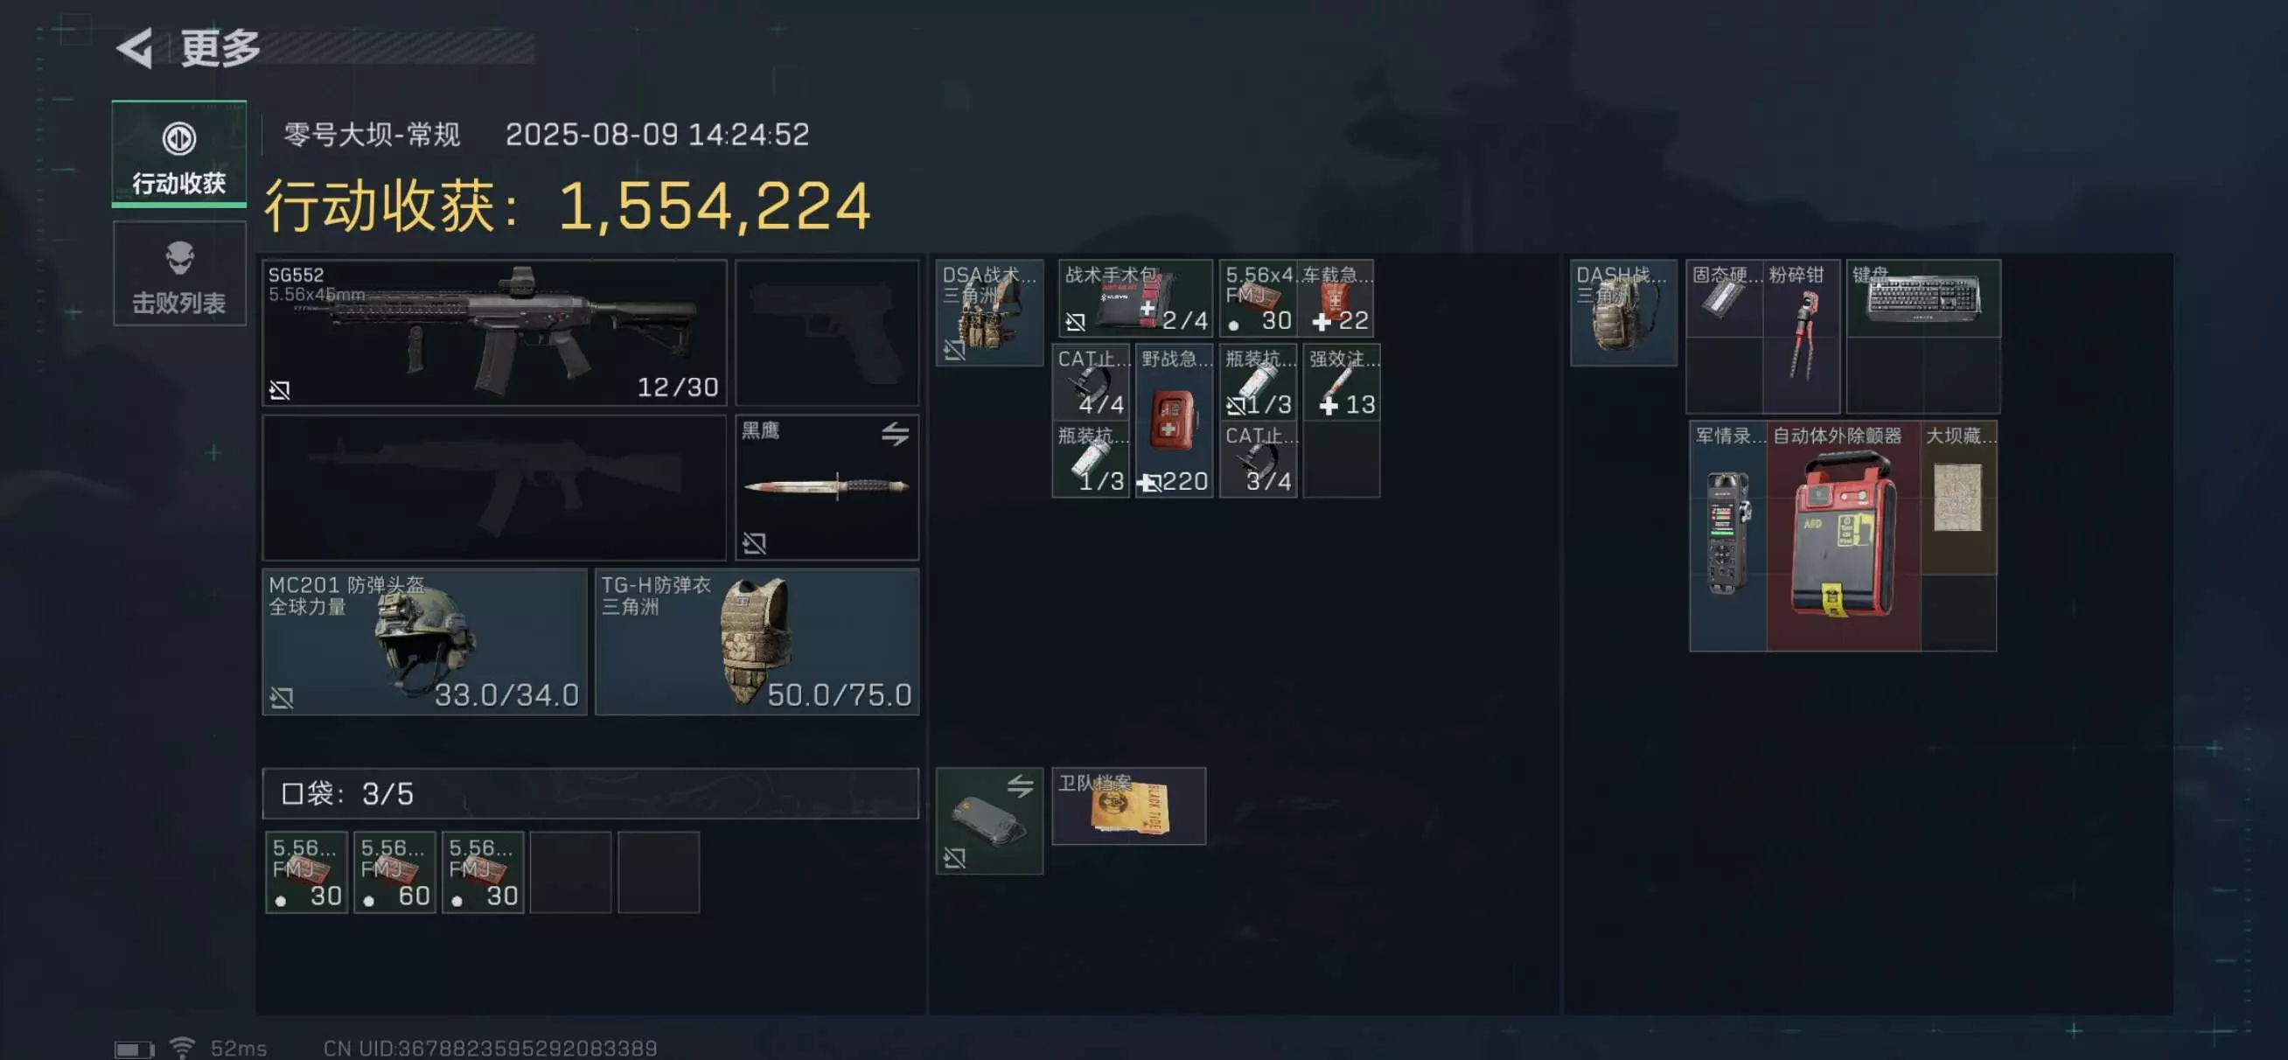
Task: Click the 卫队档案 file item
Action: pyautogui.click(x=1128, y=805)
